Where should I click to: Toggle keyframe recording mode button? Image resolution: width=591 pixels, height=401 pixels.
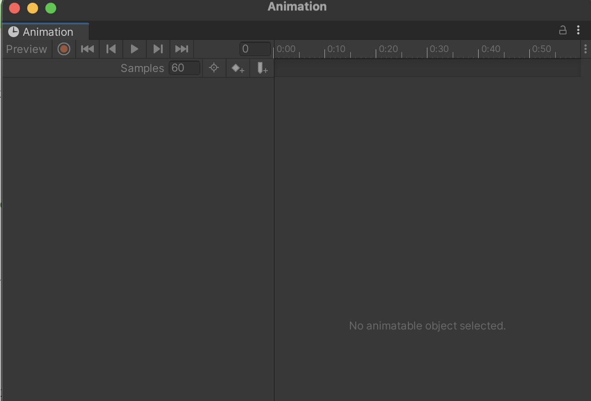click(64, 49)
